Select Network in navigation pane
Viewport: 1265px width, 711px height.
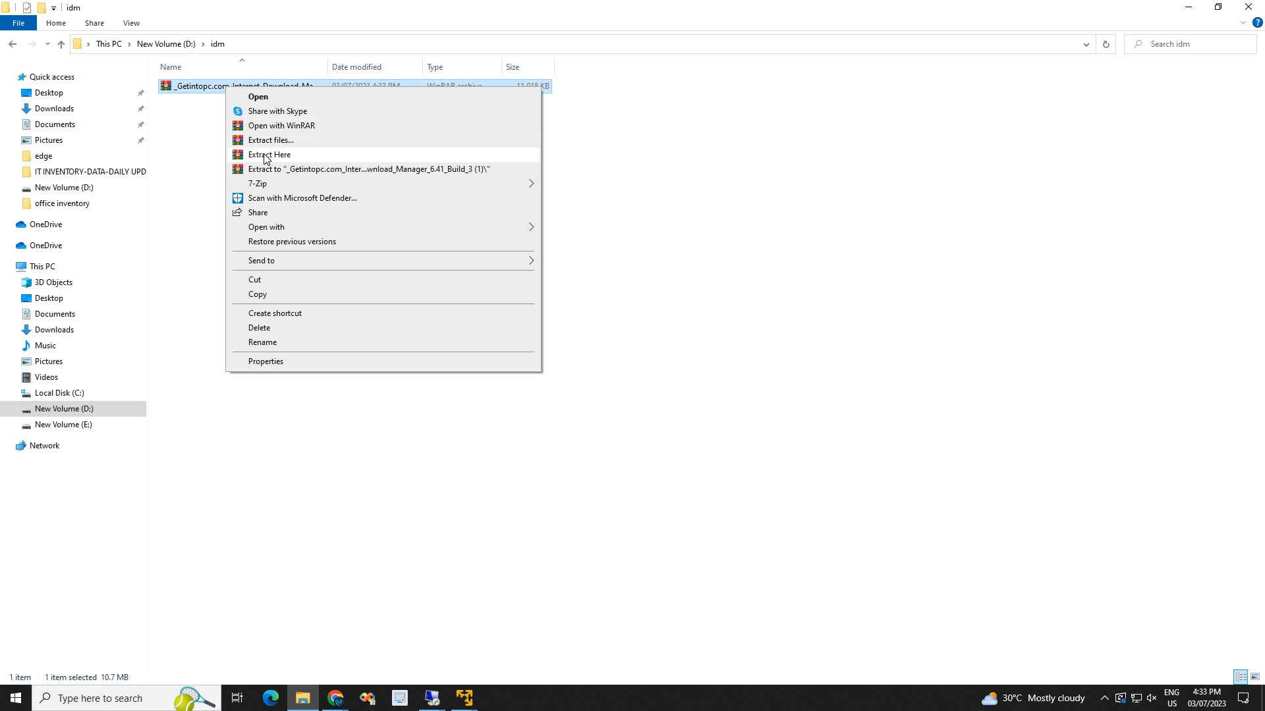[x=44, y=446]
